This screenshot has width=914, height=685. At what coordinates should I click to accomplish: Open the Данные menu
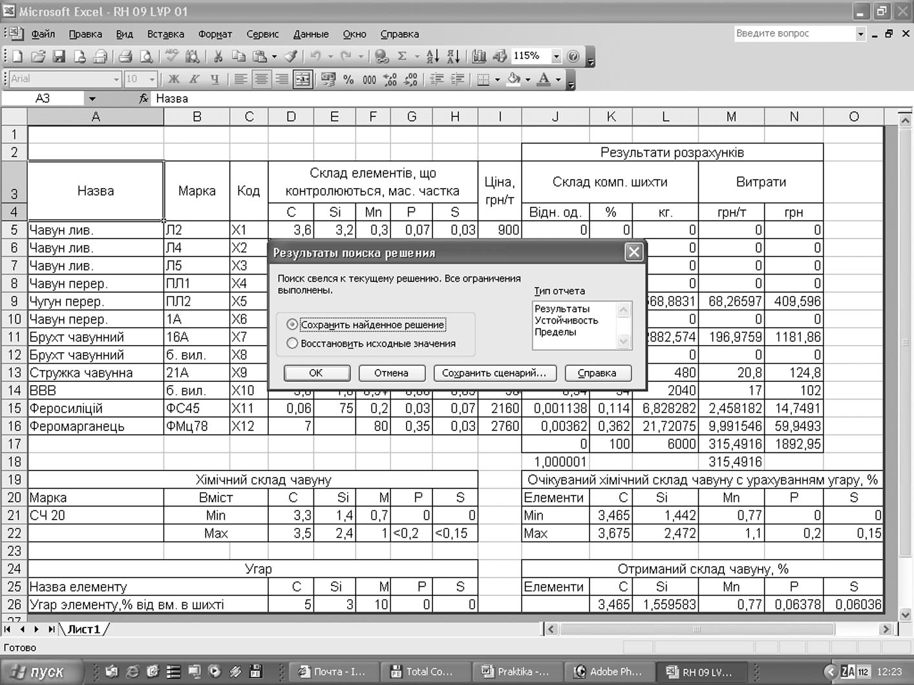tap(311, 34)
